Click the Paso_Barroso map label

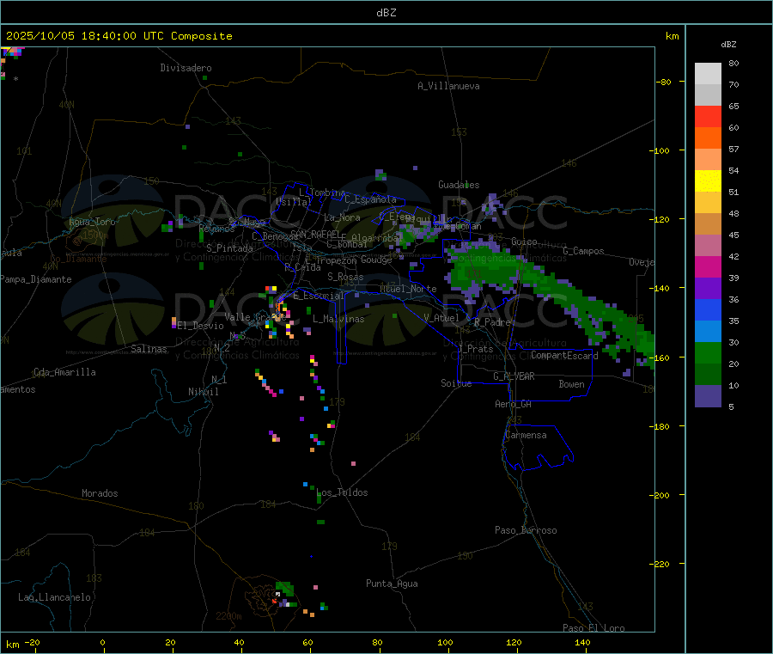(526, 530)
